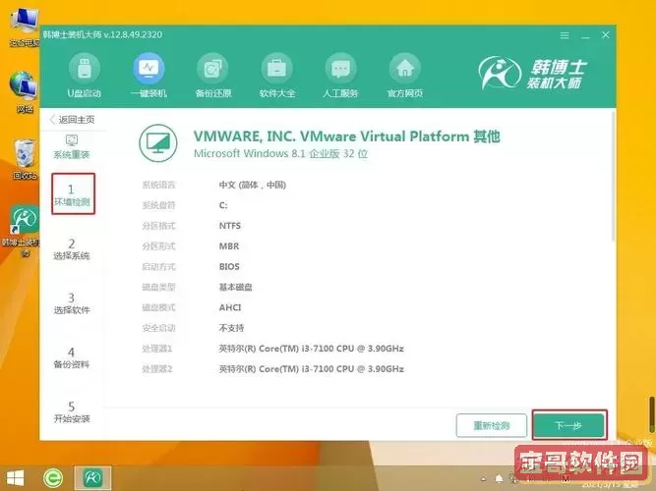
Task: Select step 2 选择系统
Action: point(72,249)
